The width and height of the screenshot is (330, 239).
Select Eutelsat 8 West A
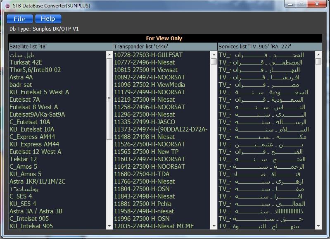point(57,107)
